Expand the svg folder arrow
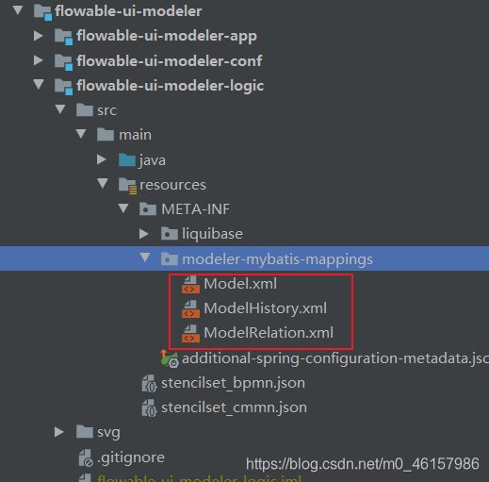 pos(59,432)
